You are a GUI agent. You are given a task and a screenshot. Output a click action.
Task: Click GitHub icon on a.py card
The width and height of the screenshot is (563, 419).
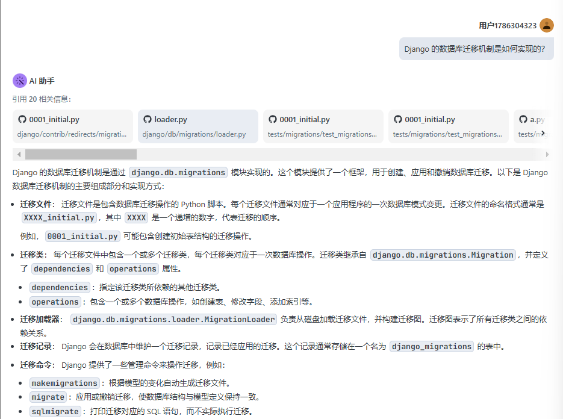[523, 119]
